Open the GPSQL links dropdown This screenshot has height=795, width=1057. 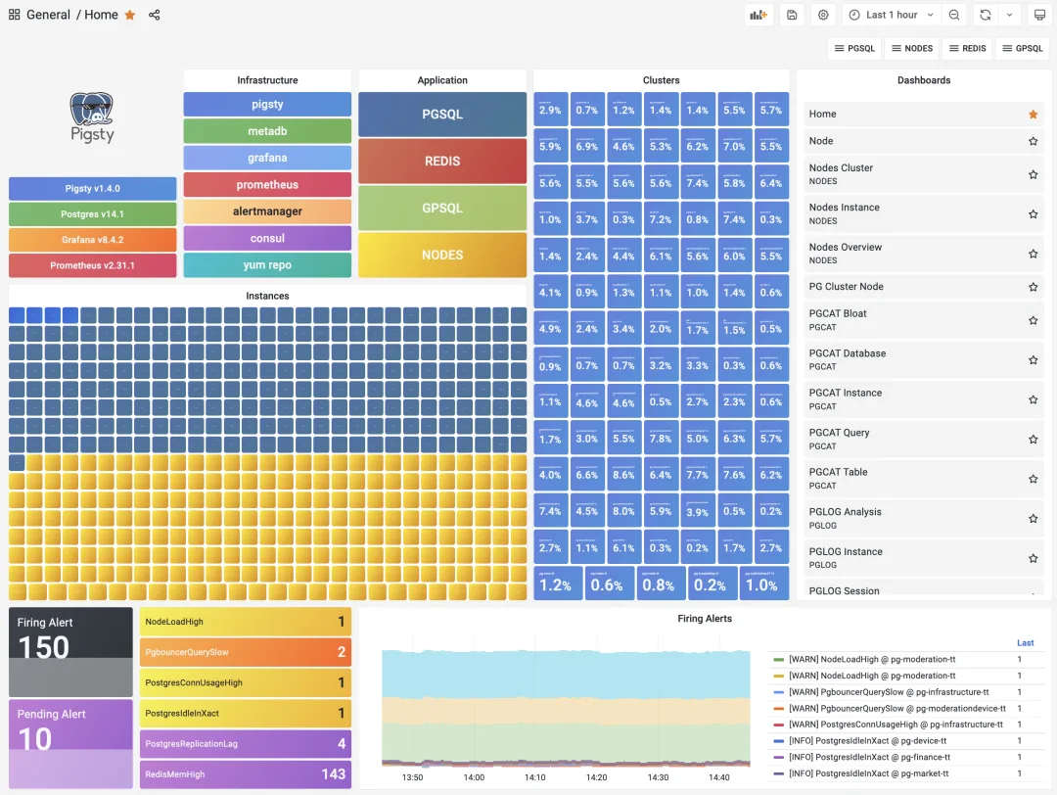(x=1023, y=49)
